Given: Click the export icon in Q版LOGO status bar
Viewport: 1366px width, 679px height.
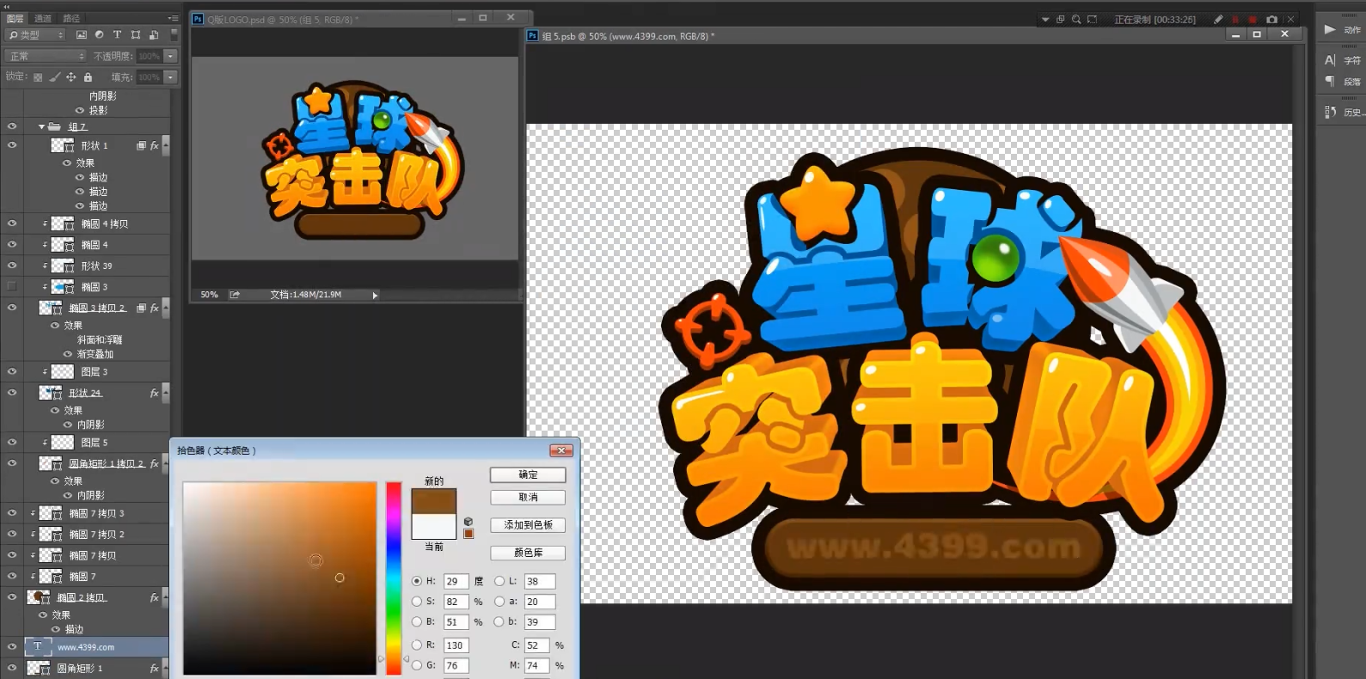Looking at the screenshot, I should click(235, 295).
